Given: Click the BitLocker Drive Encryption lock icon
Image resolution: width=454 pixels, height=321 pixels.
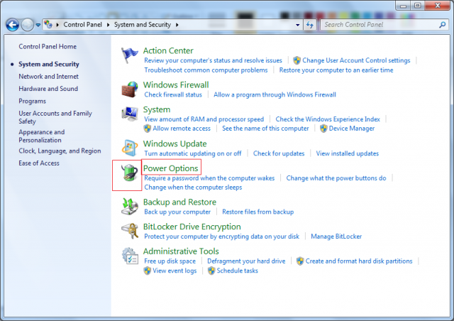Looking at the screenshot, I should pyautogui.click(x=129, y=231).
